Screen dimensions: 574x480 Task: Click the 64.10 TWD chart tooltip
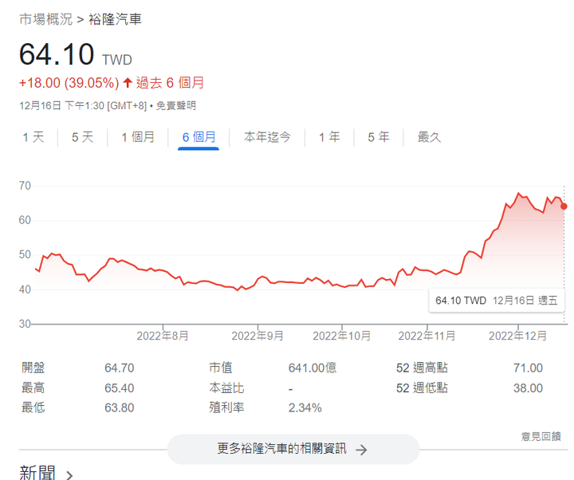click(x=496, y=301)
